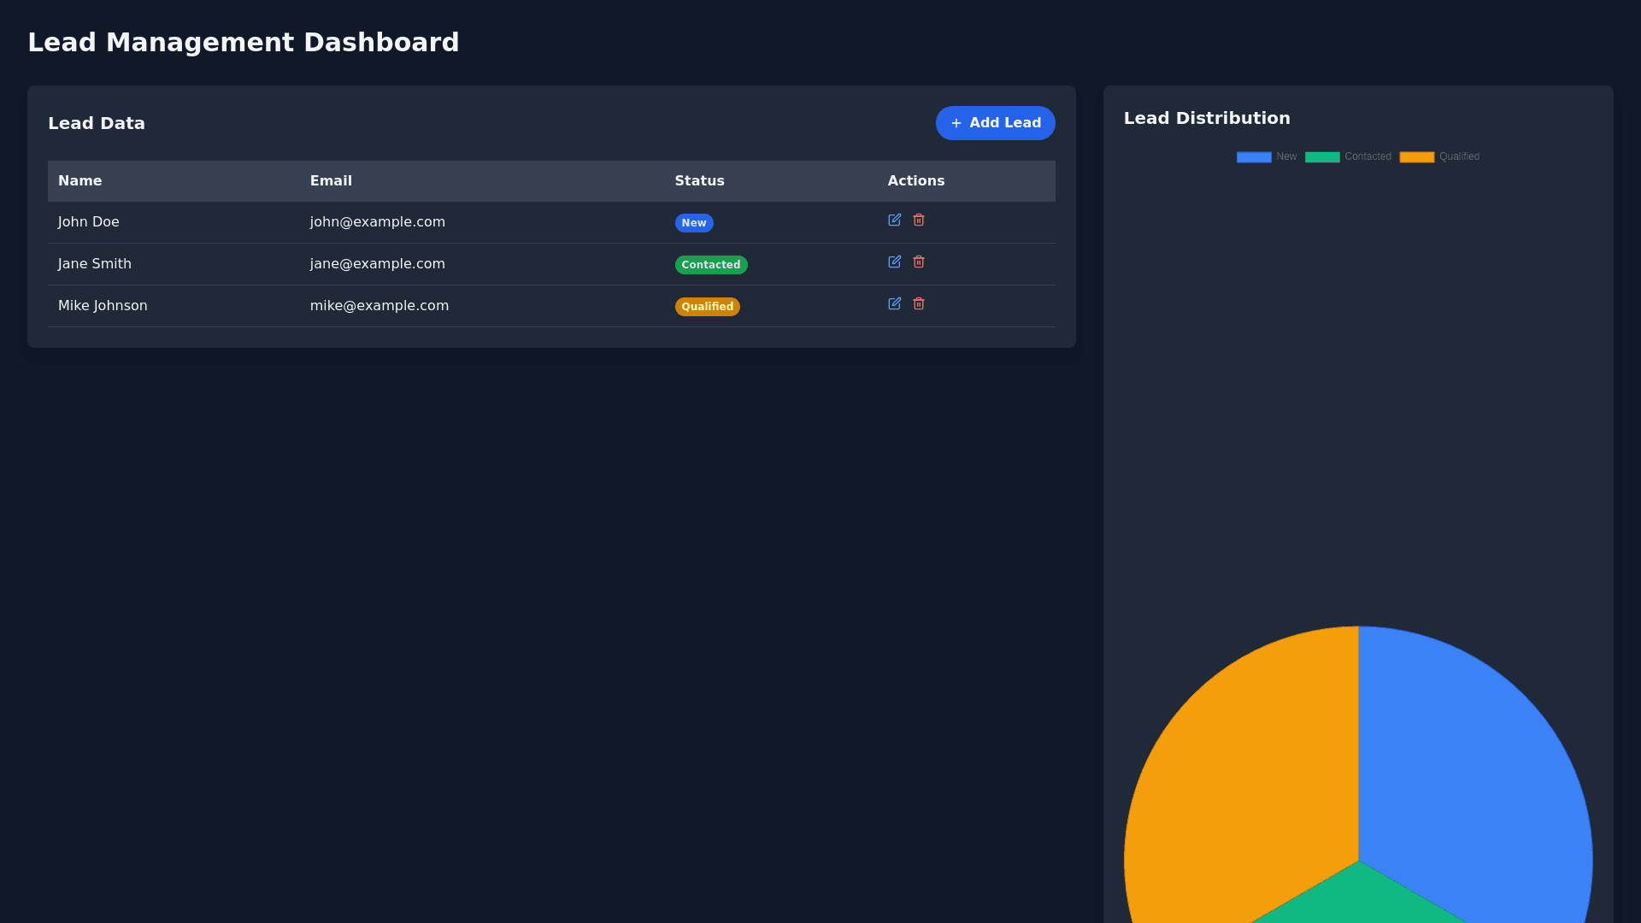Click the Qualified status badge
The width and height of the screenshot is (1641, 923).
tap(707, 307)
